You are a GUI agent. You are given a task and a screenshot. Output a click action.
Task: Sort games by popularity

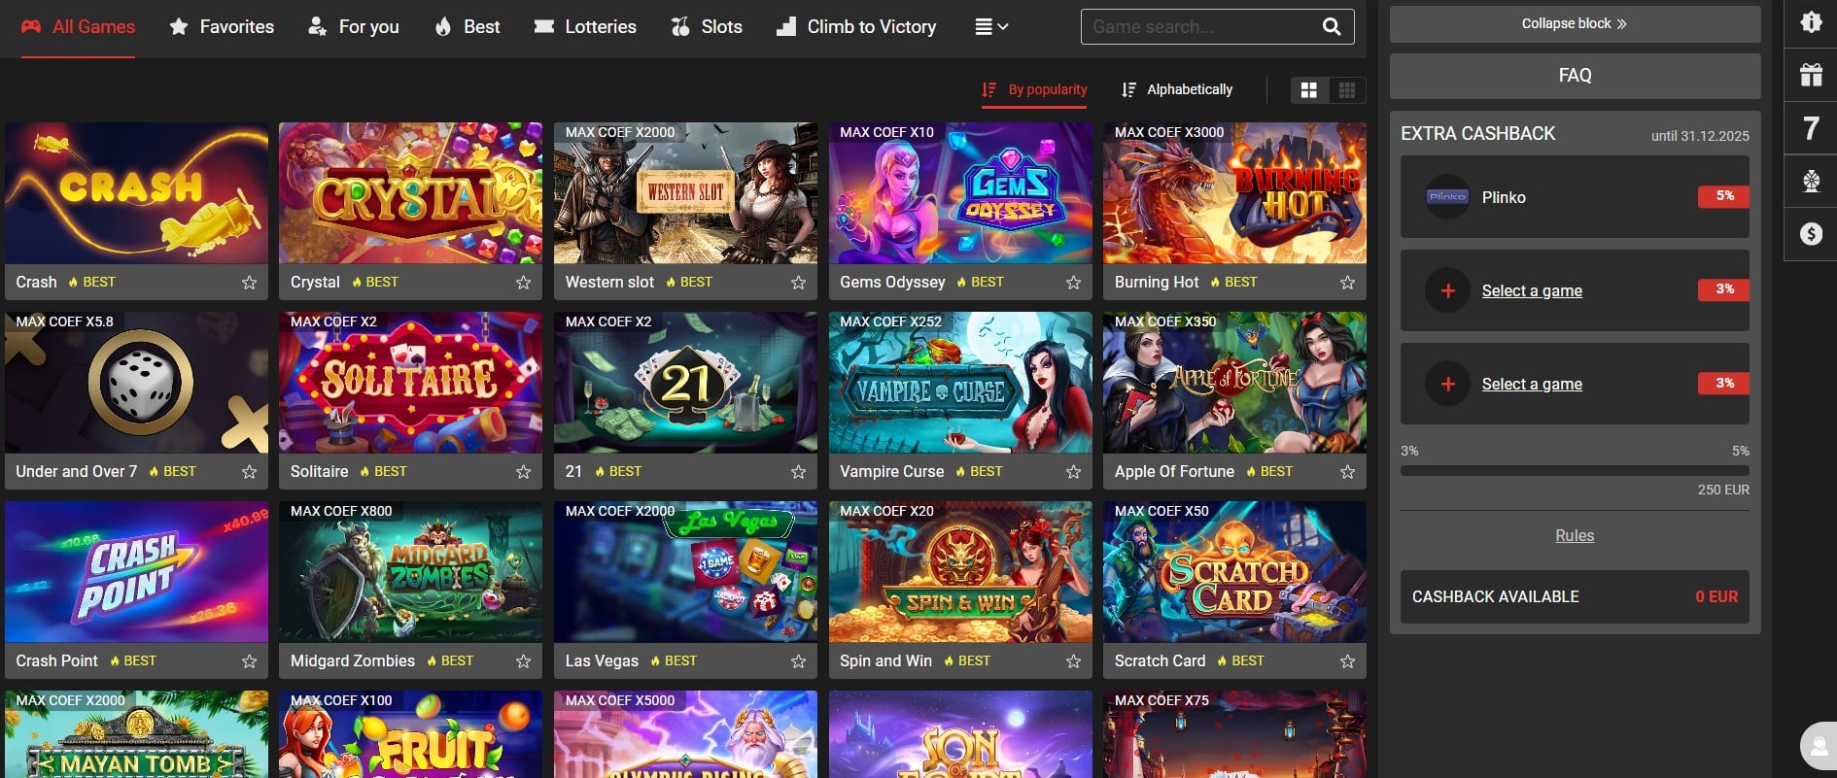click(x=1034, y=89)
